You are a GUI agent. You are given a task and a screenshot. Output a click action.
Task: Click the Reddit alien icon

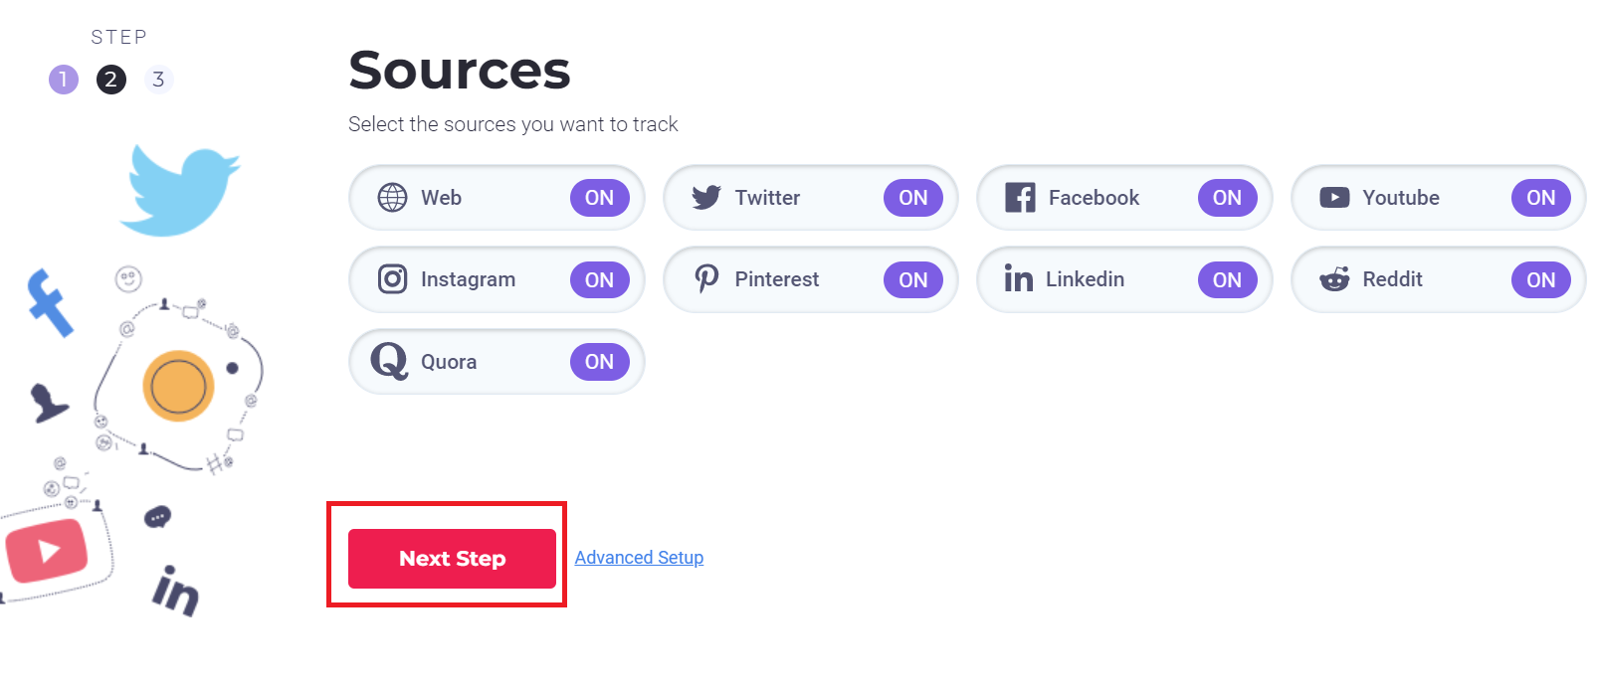coord(1334,279)
